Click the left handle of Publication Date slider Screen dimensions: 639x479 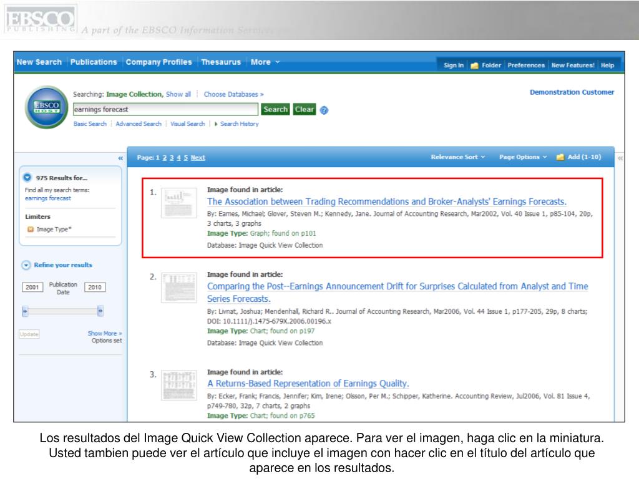25,311
